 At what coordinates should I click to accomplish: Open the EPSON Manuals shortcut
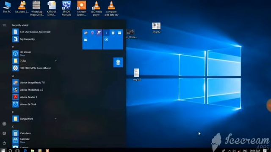[x=66, y=8]
